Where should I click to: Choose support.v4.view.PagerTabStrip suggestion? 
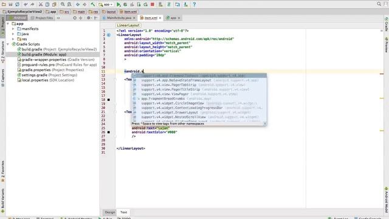(x=199, y=85)
